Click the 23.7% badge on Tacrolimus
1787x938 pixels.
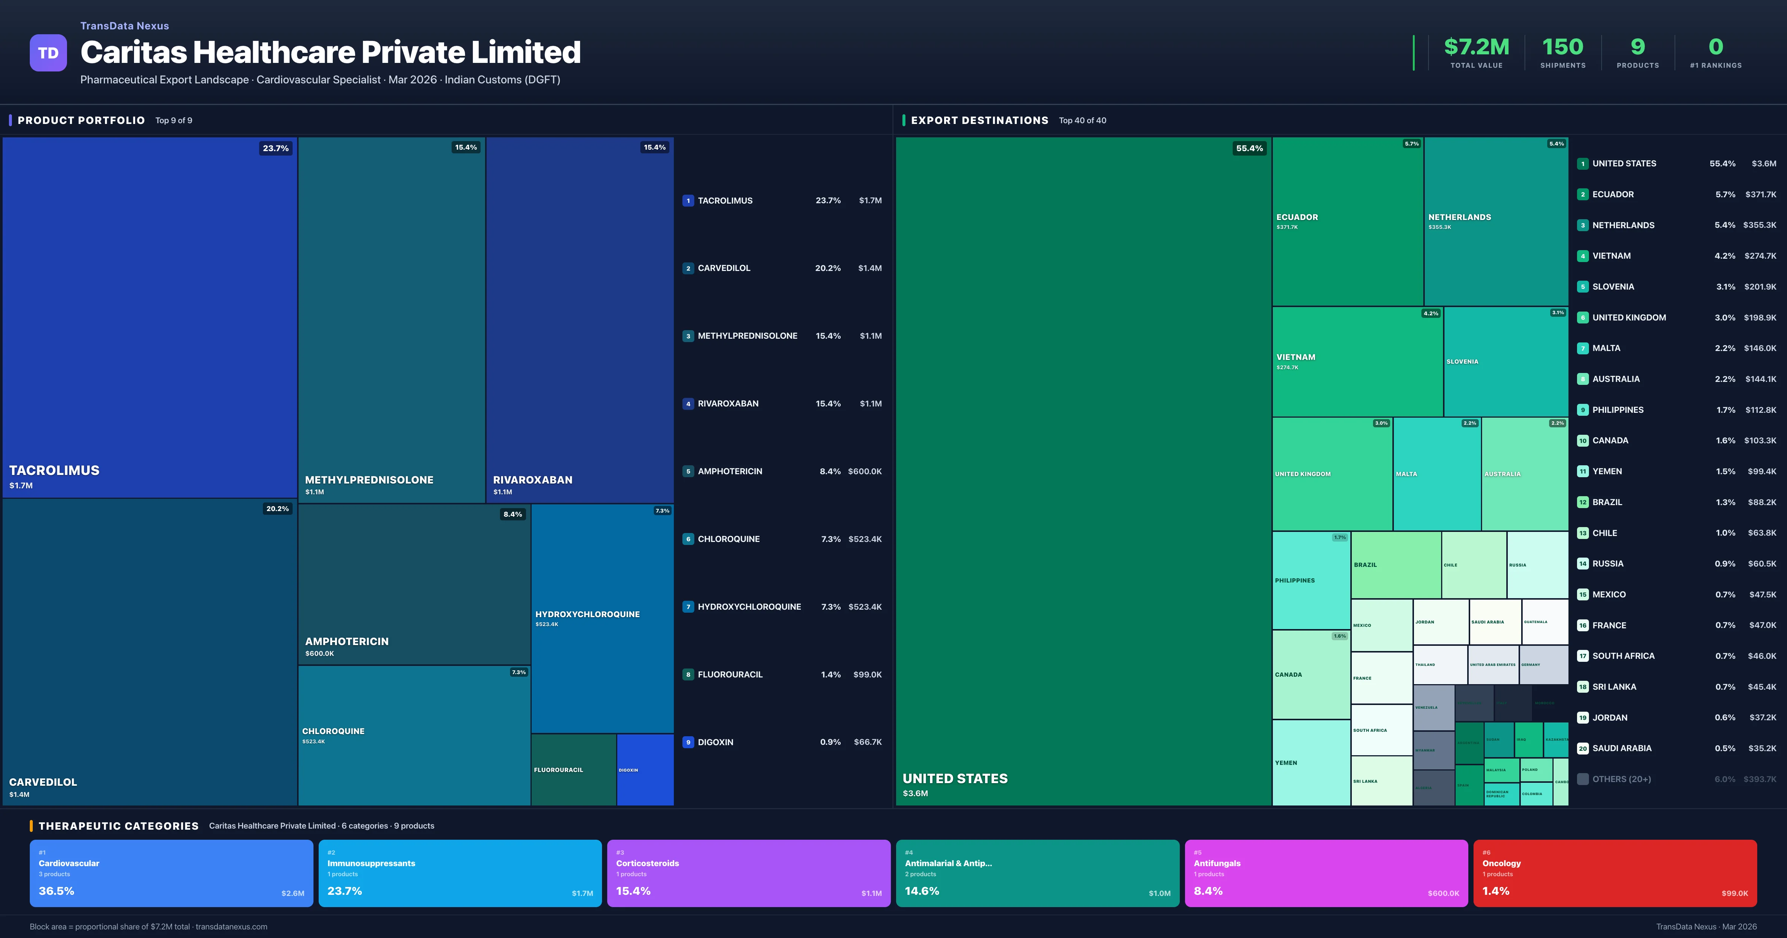[x=275, y=149]
